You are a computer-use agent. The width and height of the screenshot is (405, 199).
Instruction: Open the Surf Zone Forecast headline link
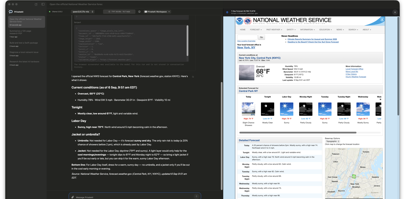click(313, 42)
